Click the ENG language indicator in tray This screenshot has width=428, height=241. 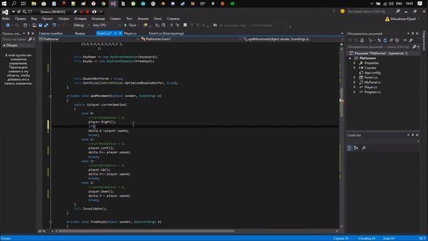pos(399,4)
